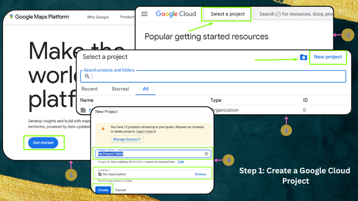Click the Project name input field
This screenshot has height=201, width=358.
pyautogui.click(x=152, y=154)
